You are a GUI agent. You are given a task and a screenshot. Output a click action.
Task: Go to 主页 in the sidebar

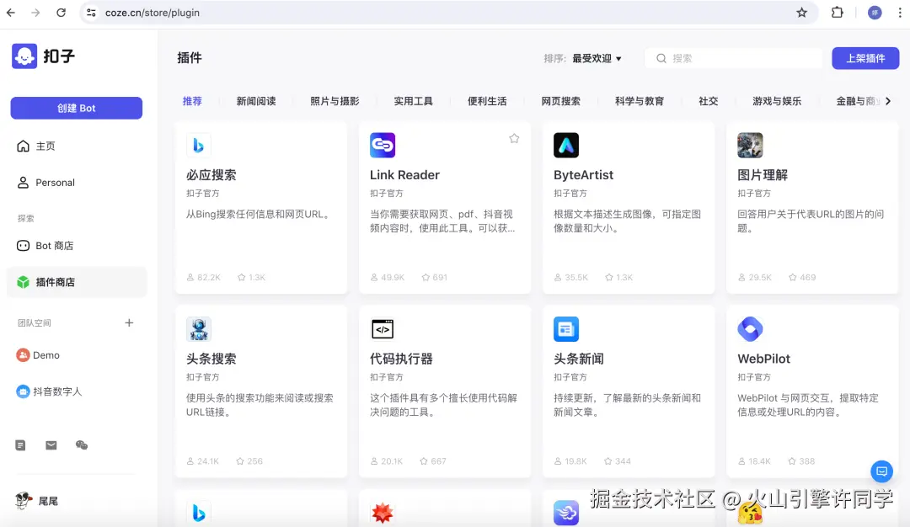pyautogui.click(x=77, y=146)
